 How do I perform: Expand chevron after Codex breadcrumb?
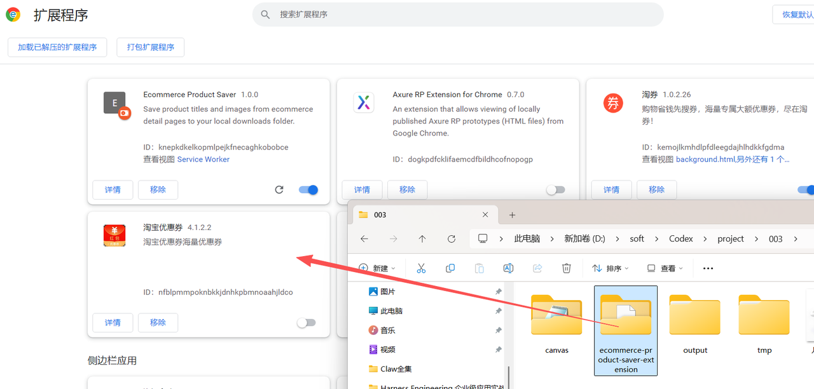point(705,239)
